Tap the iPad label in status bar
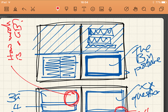 tap(4, 2)
